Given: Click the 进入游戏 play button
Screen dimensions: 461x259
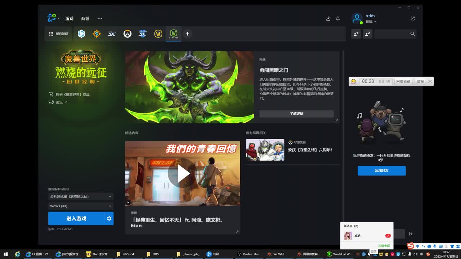Looking at the screenshot, I should (76, 218).
